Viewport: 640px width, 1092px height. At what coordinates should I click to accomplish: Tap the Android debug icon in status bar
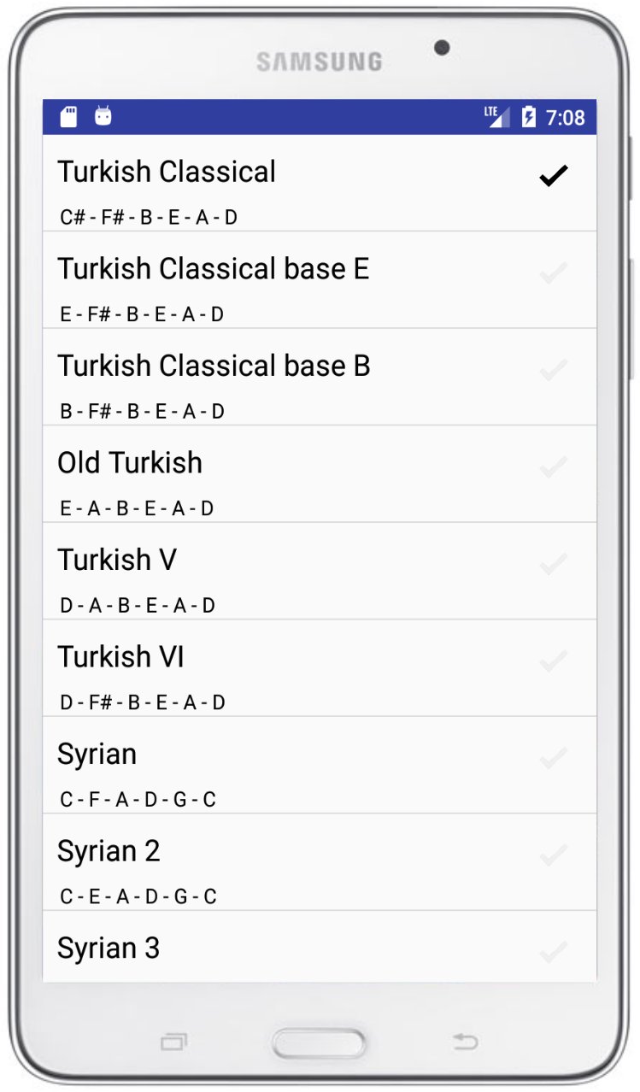pos(103,116)
